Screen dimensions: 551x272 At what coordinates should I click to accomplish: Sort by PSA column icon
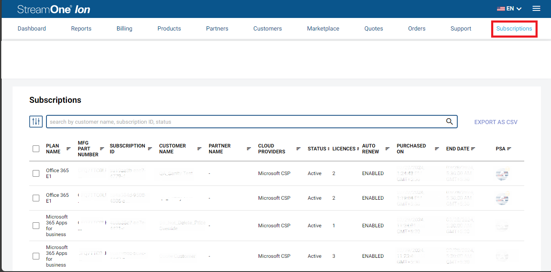pyautogui.click(x=509, y=149)
